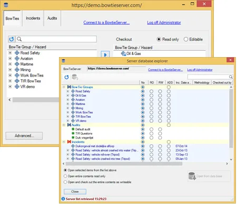
Task: Click the Audits bowtie icon in the explorer
Action: (x=69, y=125)
